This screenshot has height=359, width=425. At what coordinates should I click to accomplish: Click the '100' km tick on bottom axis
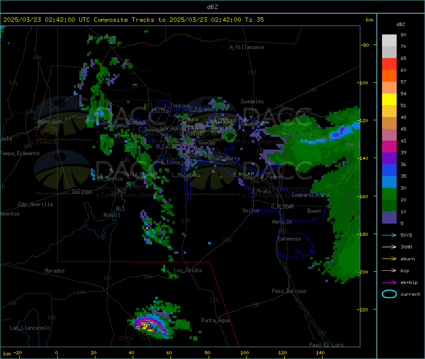(x=245, y=352)
